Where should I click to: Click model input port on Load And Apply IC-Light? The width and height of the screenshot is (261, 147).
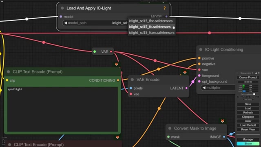click(61, 17)
